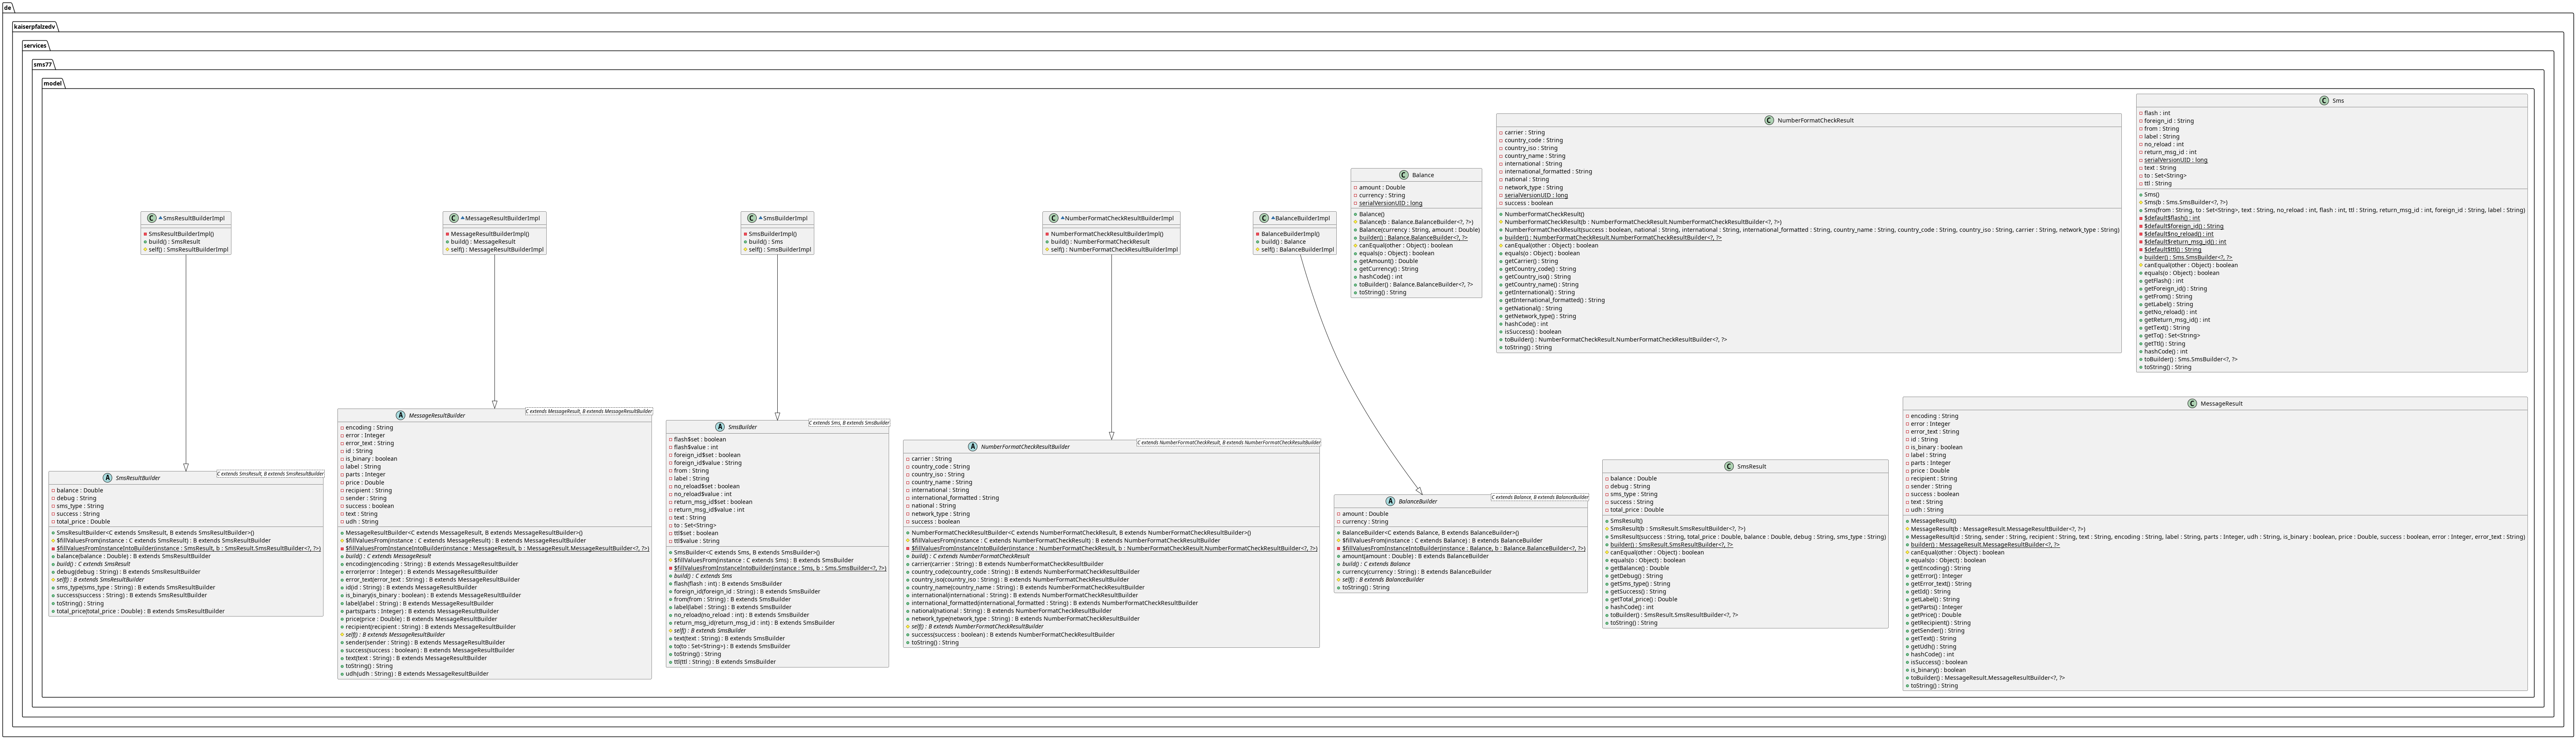2576x739 pixels.
Task: Click 'ttl$value : String' field in SmsBuilder
Action: tap(696, 541)
